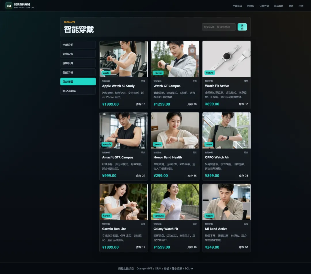The image size is (311, 274).
Task: Click the Garmin Run Lite title
Action: pyautogui.click(x=114, y=229)
